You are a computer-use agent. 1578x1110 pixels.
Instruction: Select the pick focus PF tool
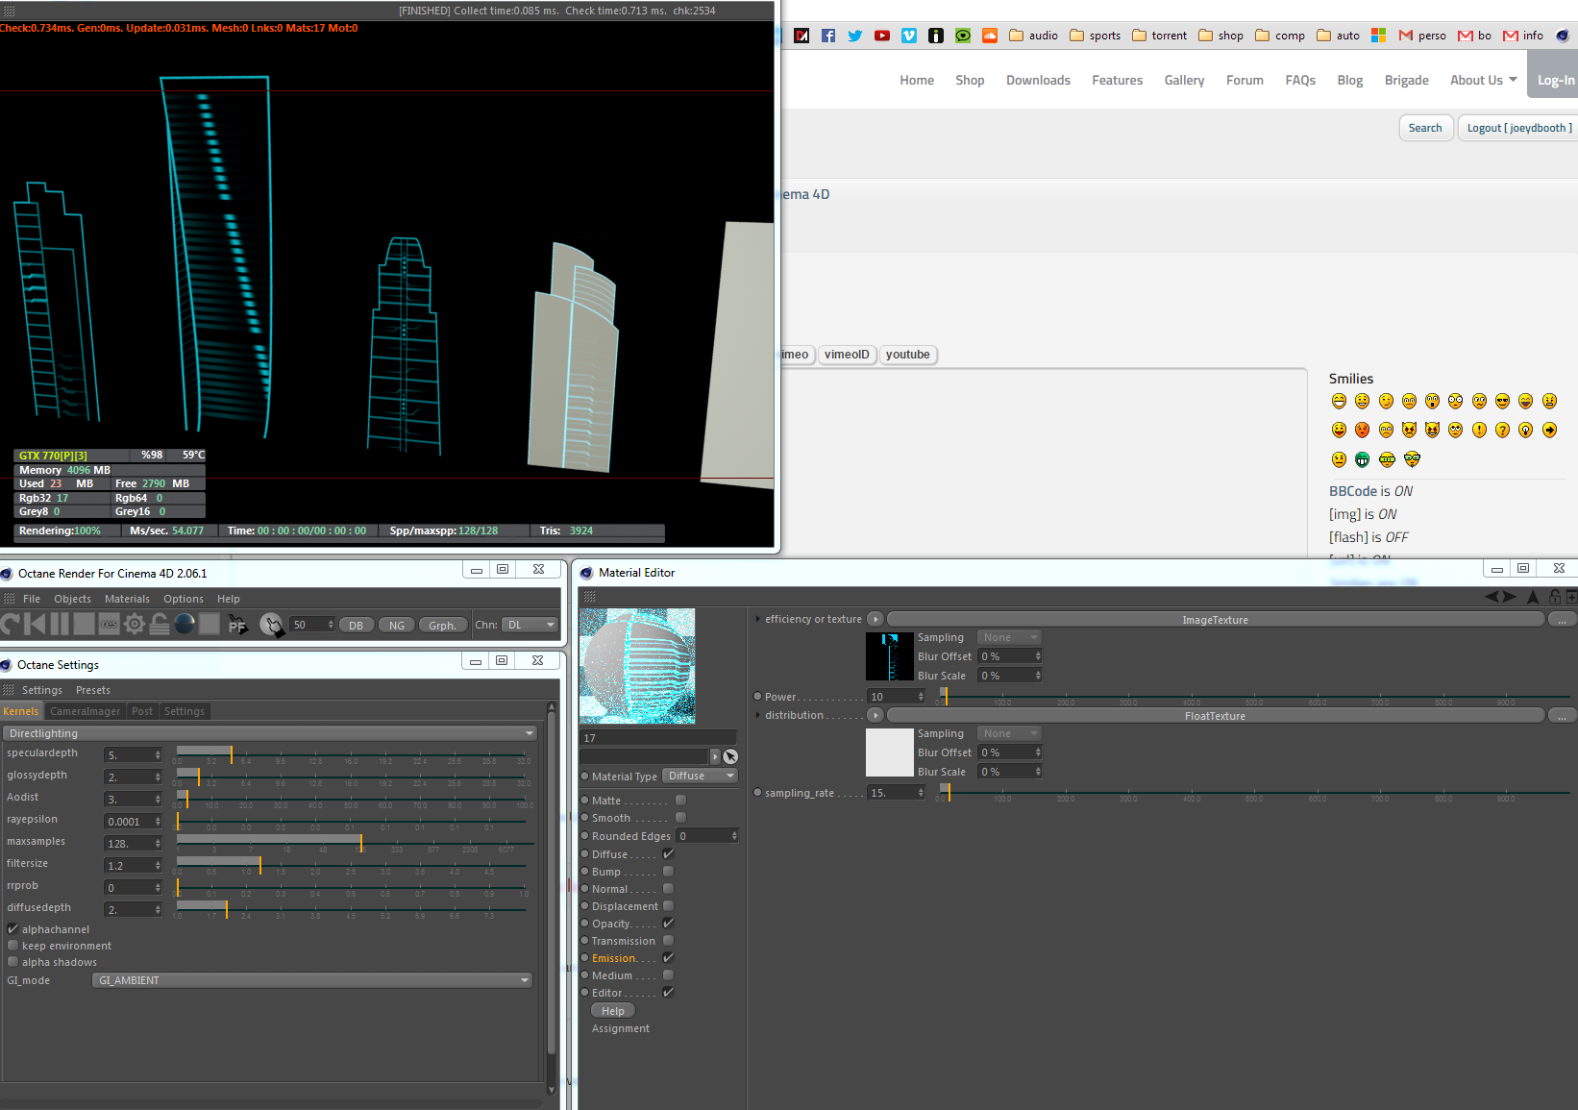(x=237, y=626)
